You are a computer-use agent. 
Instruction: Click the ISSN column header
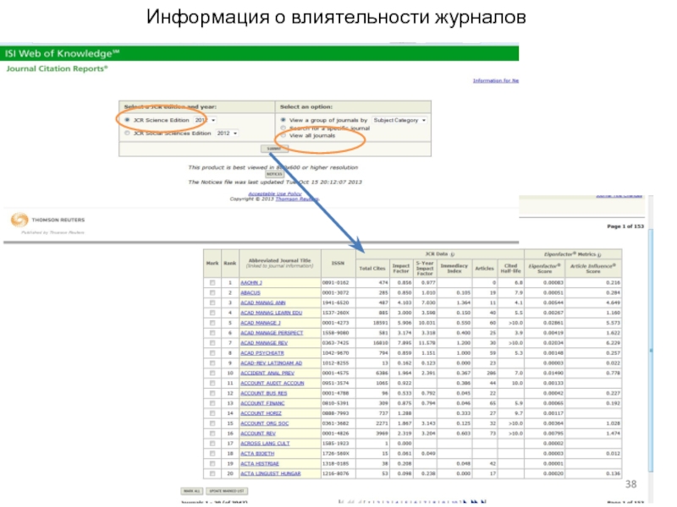point(338,263)
